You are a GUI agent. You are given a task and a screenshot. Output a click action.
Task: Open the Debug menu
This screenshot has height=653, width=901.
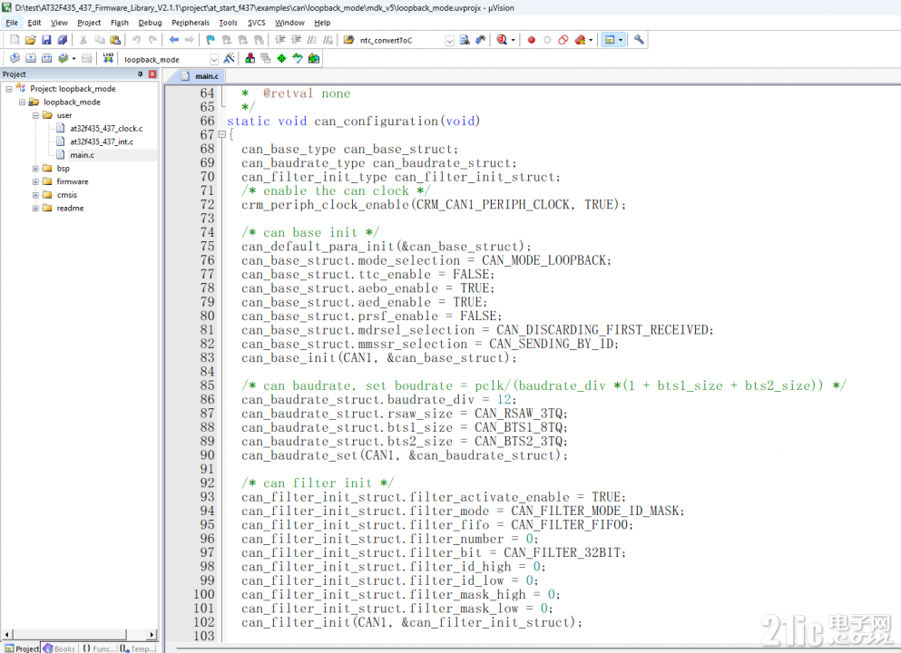(150, 23)
